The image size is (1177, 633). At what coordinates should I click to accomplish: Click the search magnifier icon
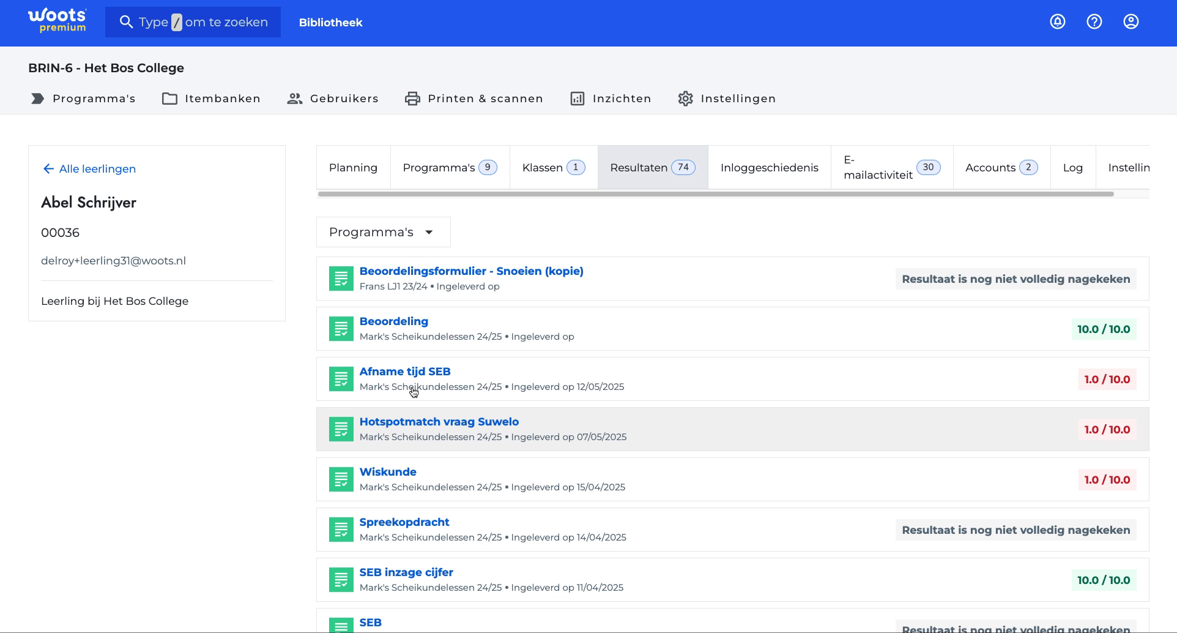(x=126, y=22)
